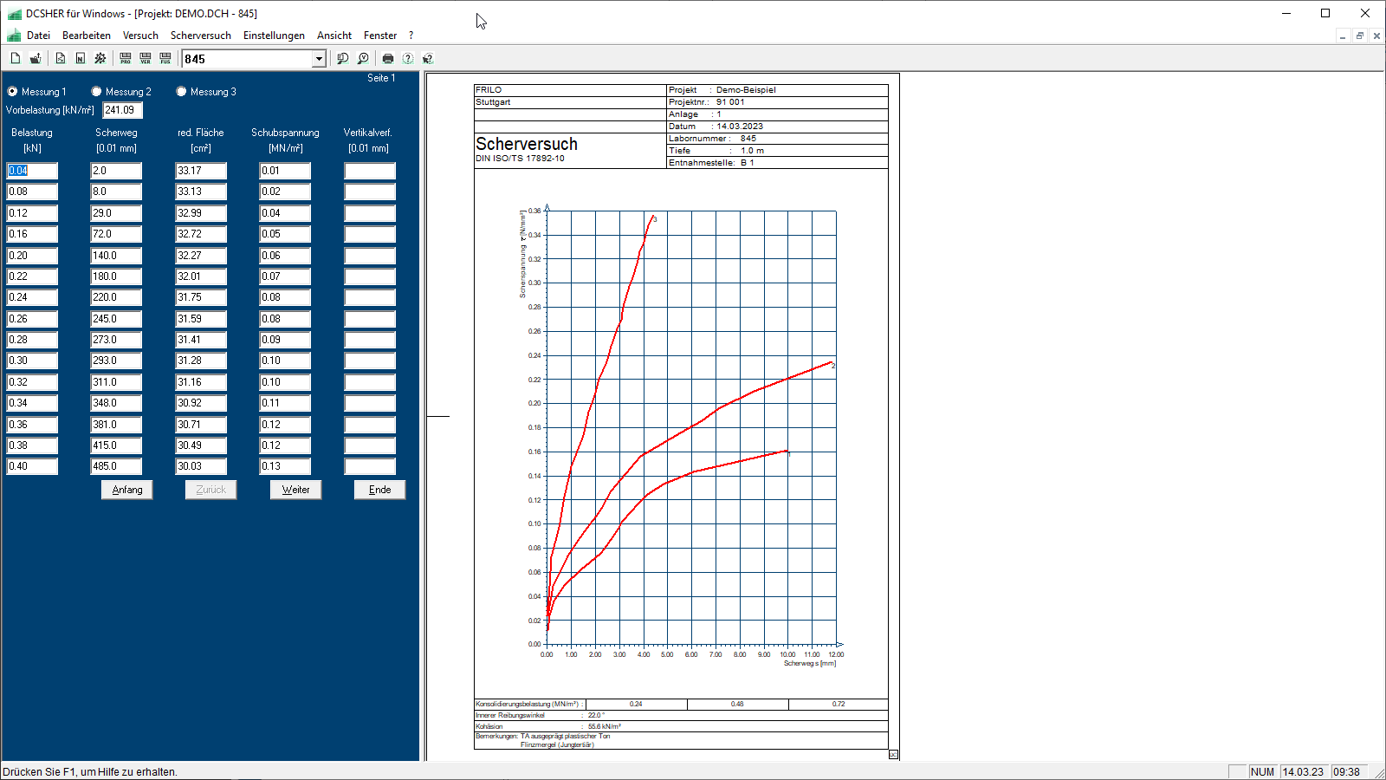
Task: Click the PRO table toolbar icon
Action: click(126, 58)
